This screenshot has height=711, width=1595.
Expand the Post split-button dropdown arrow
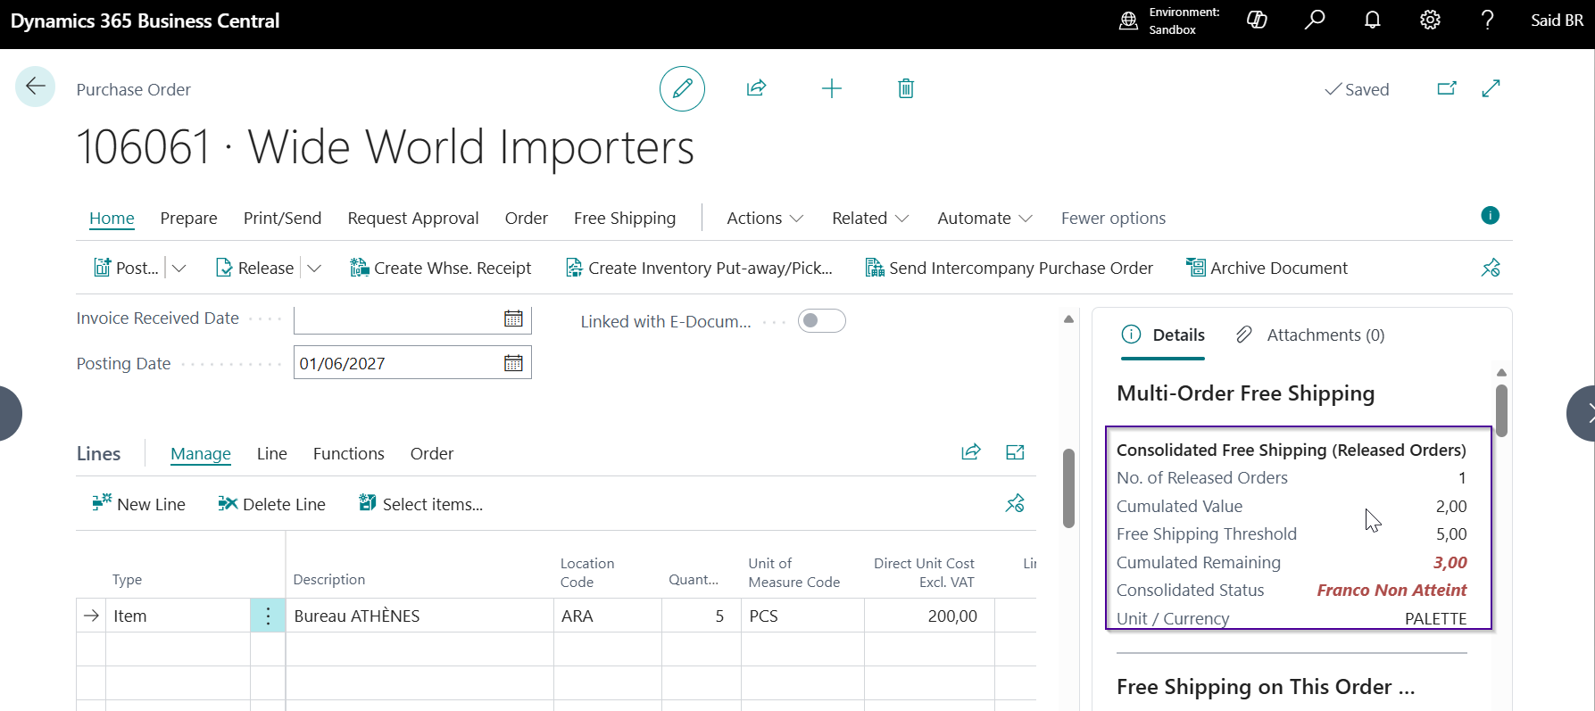pos(179,268)
